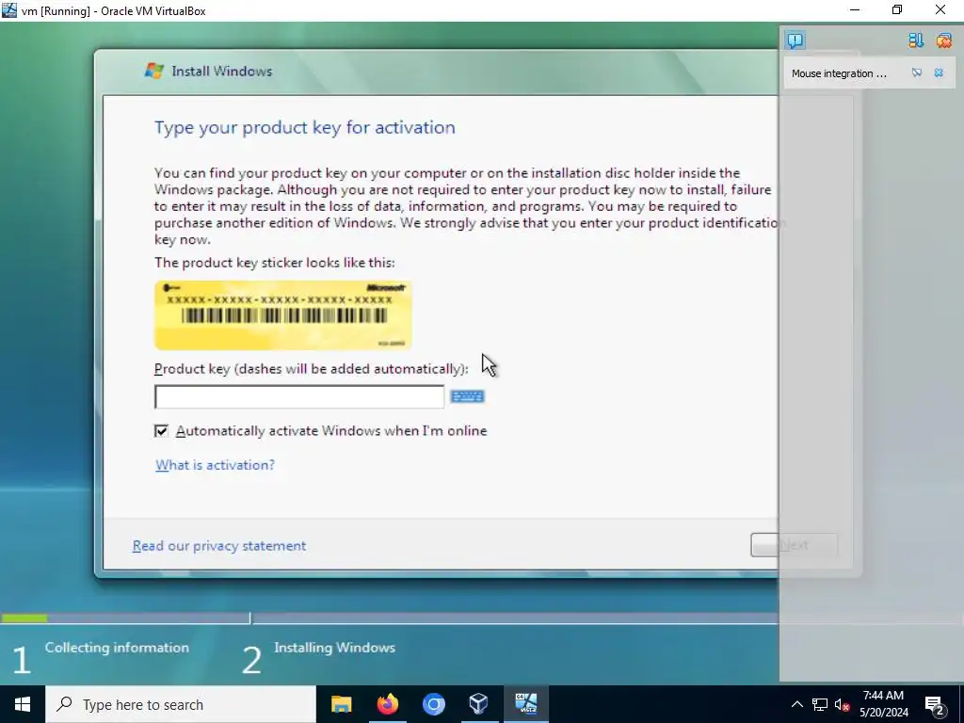Click the muted volume tray icon

842,704
